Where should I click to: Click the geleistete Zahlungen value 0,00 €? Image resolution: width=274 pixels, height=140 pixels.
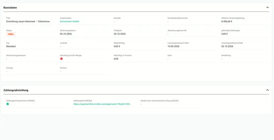click(224, 34)
